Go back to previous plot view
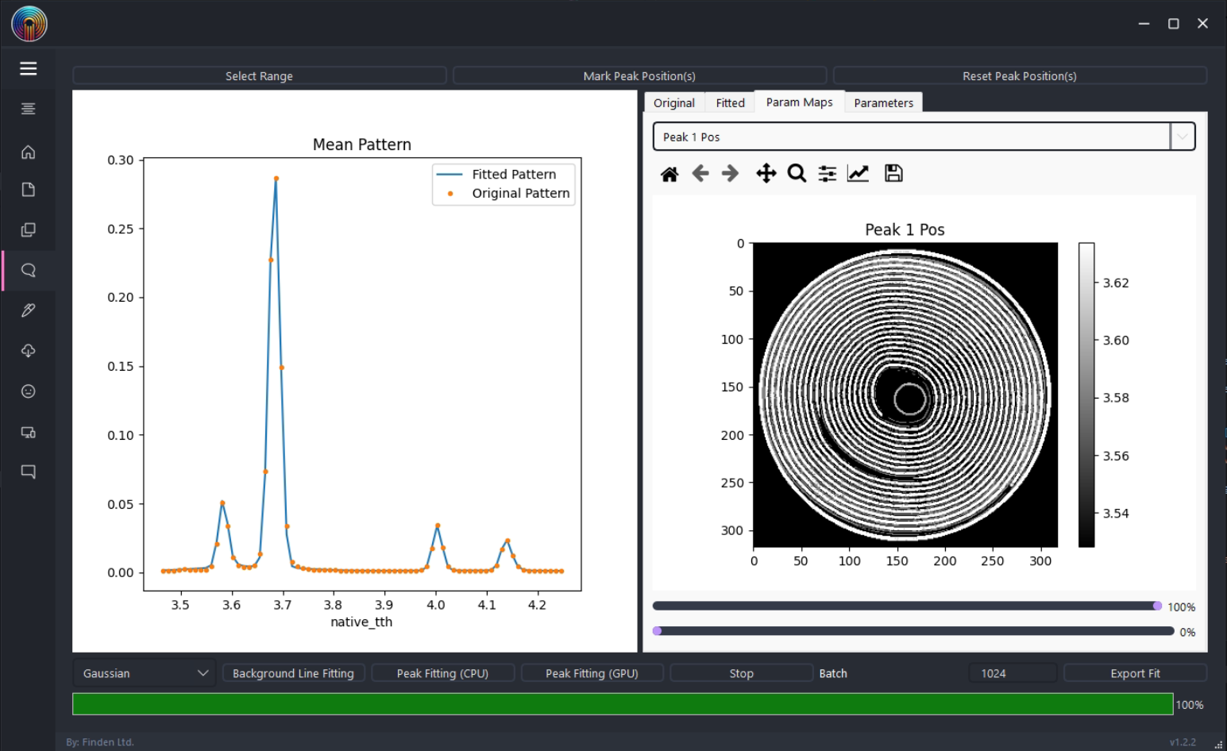Viewport: 1227px width, 751px height. (700, 173)
